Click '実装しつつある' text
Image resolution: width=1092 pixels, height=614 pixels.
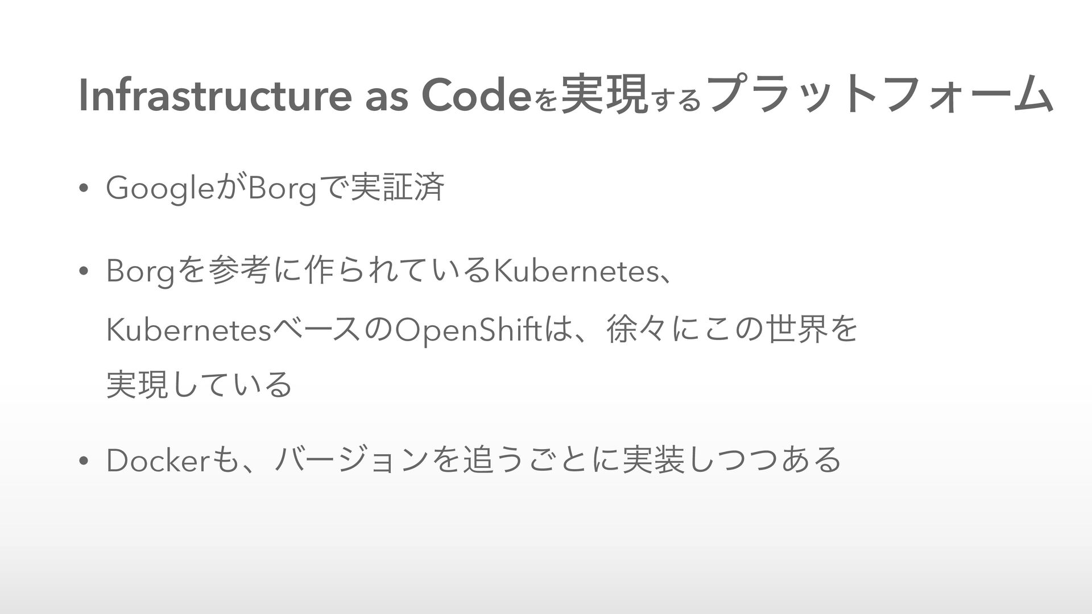[731, 459]
